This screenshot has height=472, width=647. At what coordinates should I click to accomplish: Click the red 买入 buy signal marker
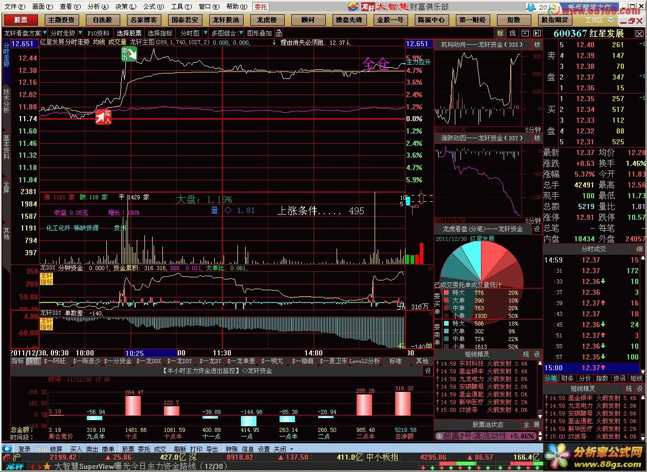(103, 117)
